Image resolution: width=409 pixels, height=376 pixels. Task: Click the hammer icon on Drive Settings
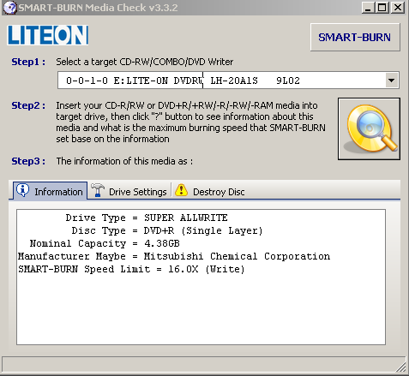pos(98,190)
